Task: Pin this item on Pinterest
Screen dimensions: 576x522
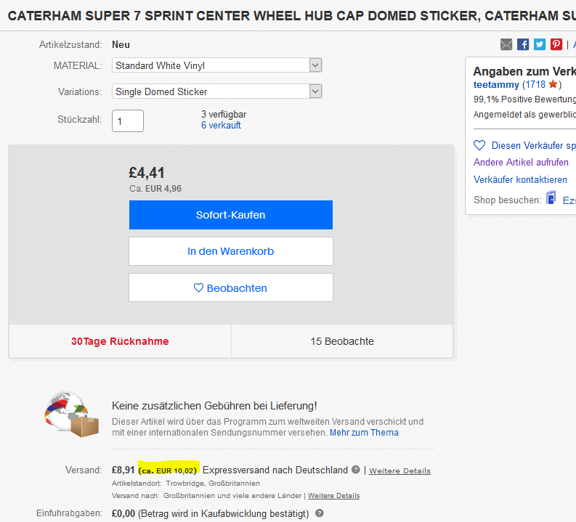Action: pos(556,44)
